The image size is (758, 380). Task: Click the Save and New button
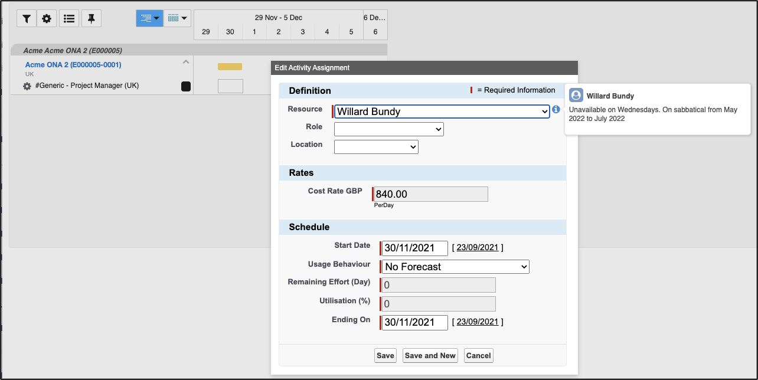pyautogui.click(x=430, y=355)
